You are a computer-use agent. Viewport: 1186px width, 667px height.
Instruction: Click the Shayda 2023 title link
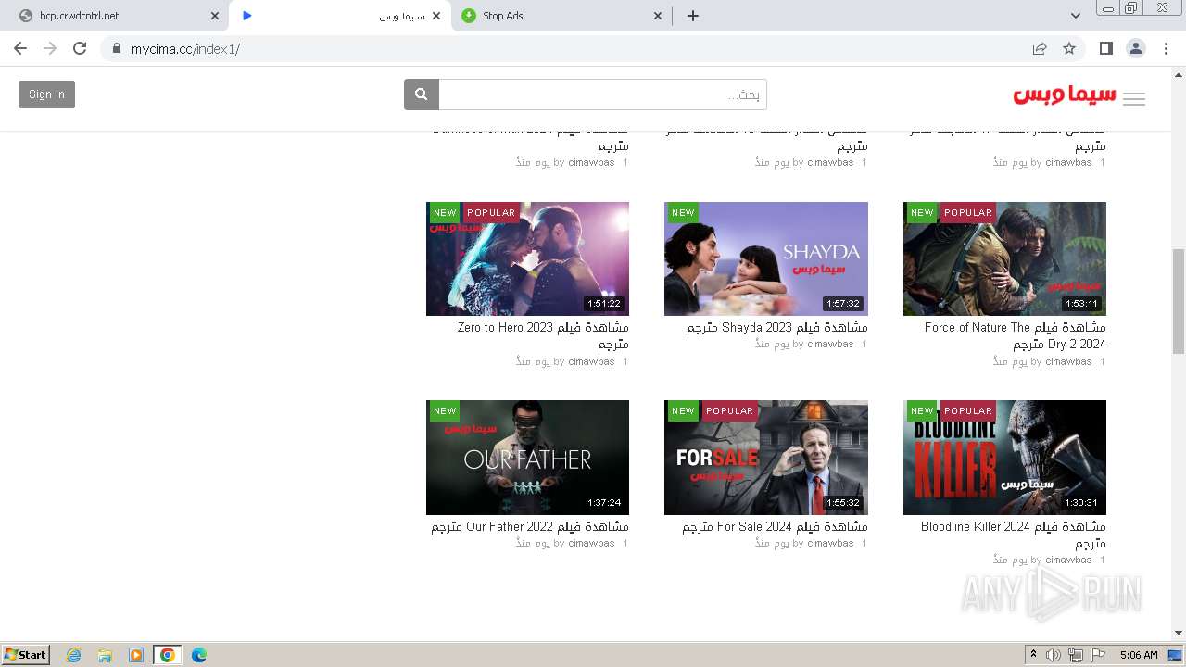click(x=777, y=327)
